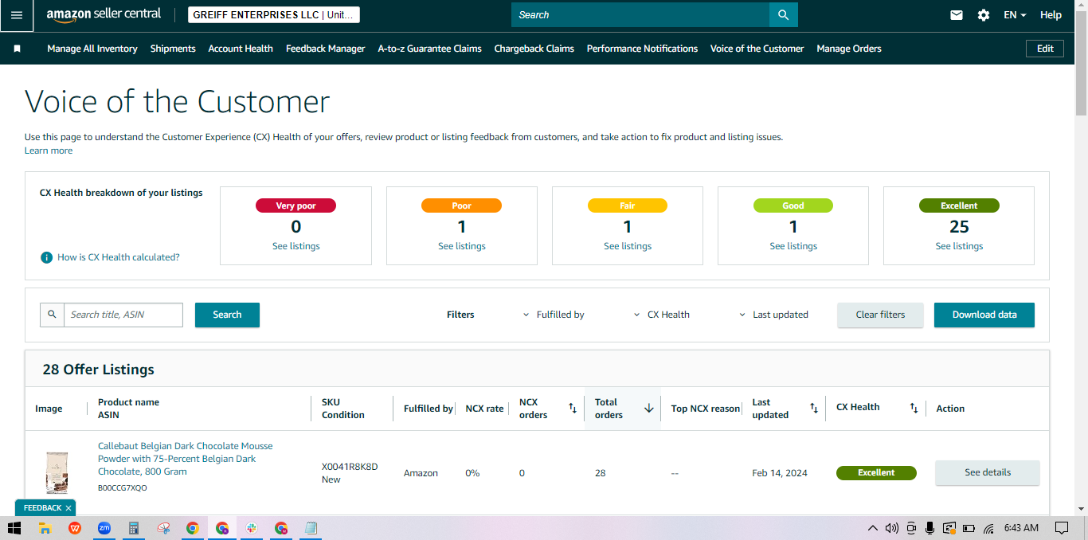Select Voice of the Customer nav item
The image size is (1088, 540).
[757, 49]
